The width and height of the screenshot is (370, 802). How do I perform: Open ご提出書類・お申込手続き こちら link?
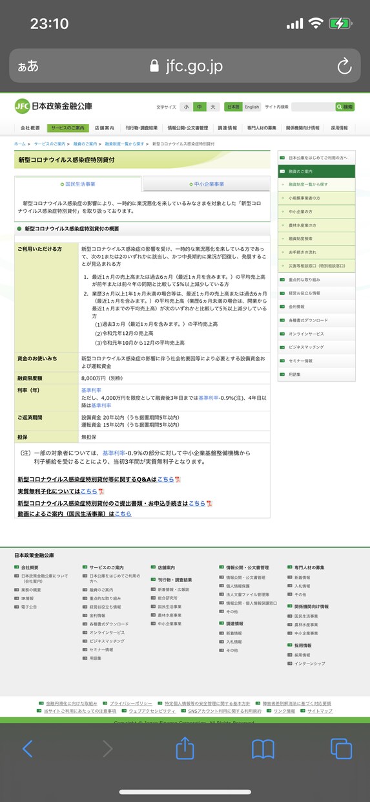(196, 503)
